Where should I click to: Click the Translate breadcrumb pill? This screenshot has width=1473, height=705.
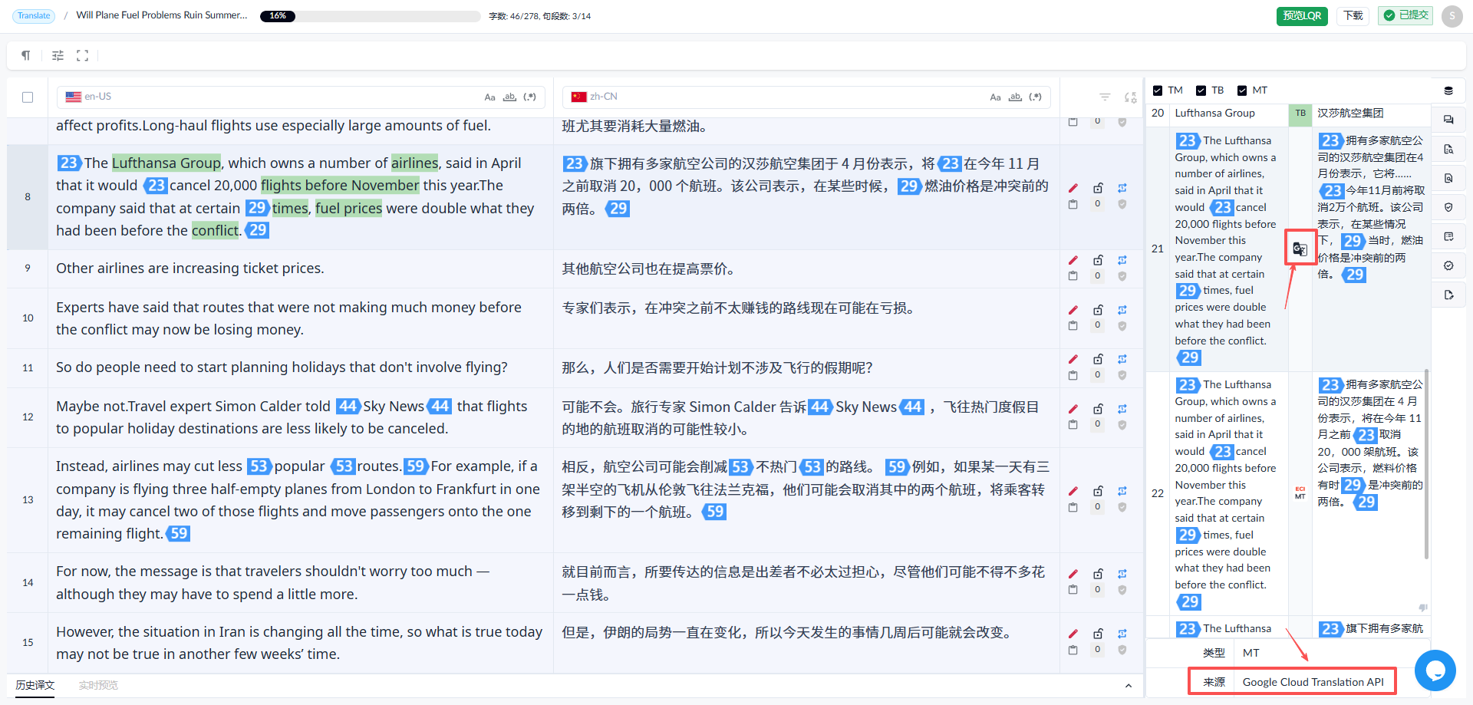point(34,15)
